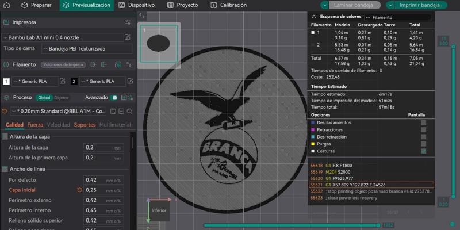Search process settings with magnifier icon
460x230 pixels.
click(129, 111)
